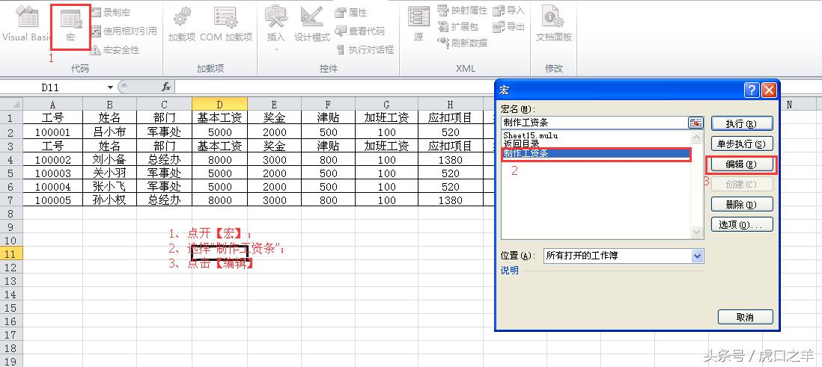Click XML 导出 (Export)

tap(508, 26)
